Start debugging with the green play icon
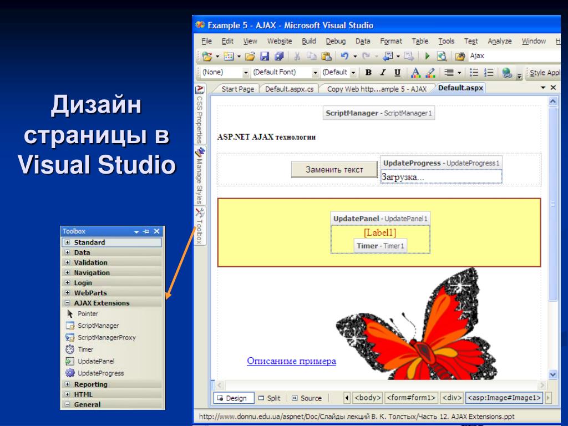Screen dimensions: 568x426 click(428, 56)
